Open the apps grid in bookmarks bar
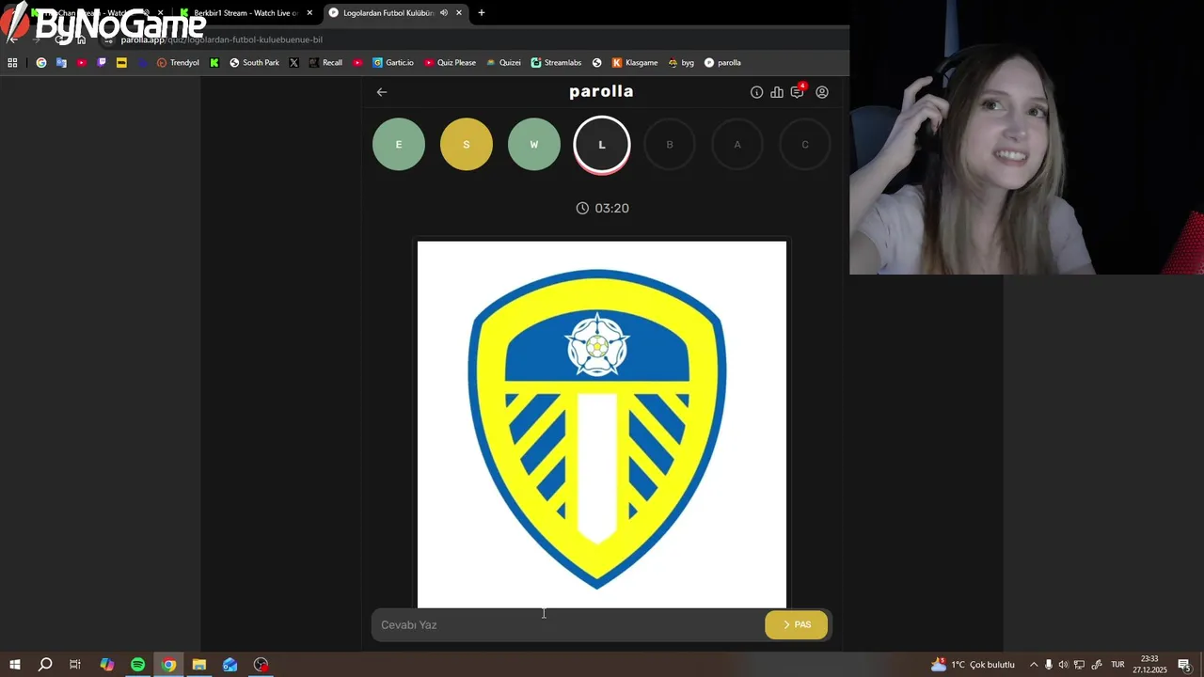1204x677 pixels. 12,63
